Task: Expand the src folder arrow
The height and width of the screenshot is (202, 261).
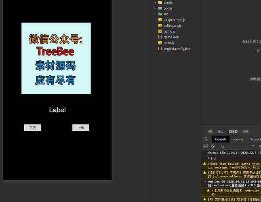Action: coord(155,14)
